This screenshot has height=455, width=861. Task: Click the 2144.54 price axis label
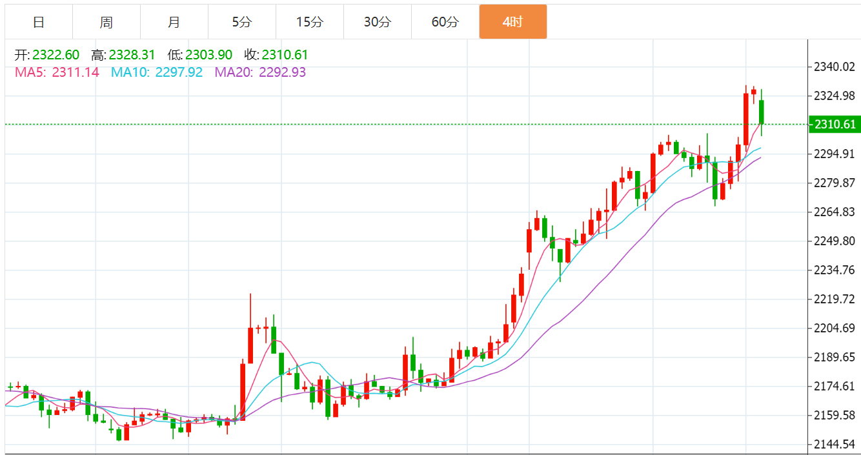(x=835, y=445)
